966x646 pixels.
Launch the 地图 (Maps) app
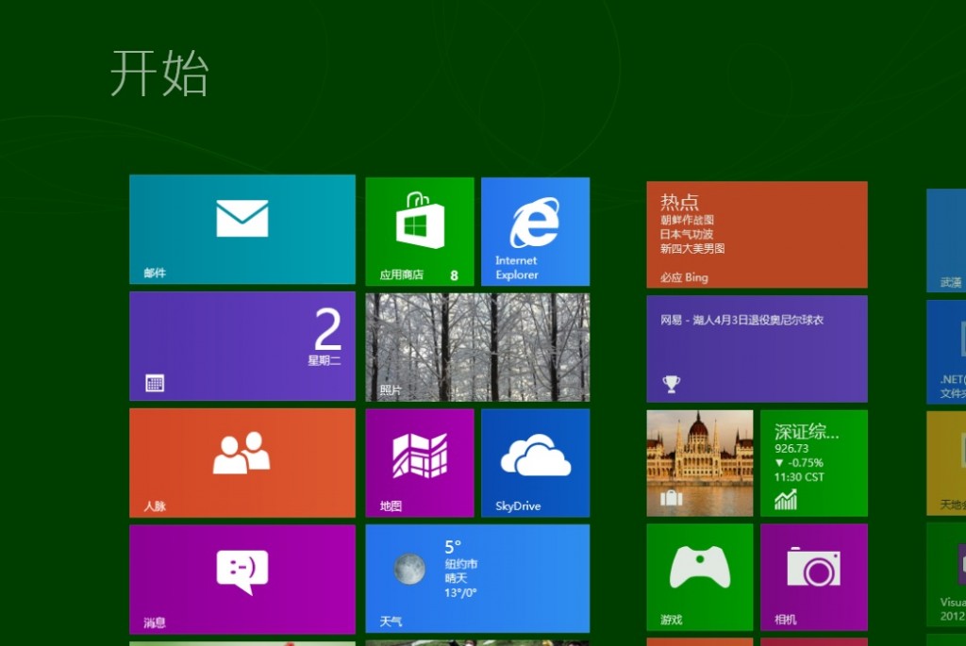pos(419,462)
